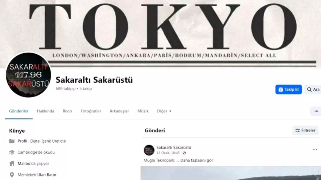The image size is (321, 180).
Task: Click the post author avatar thumbnail
Action: pos(149,150)
